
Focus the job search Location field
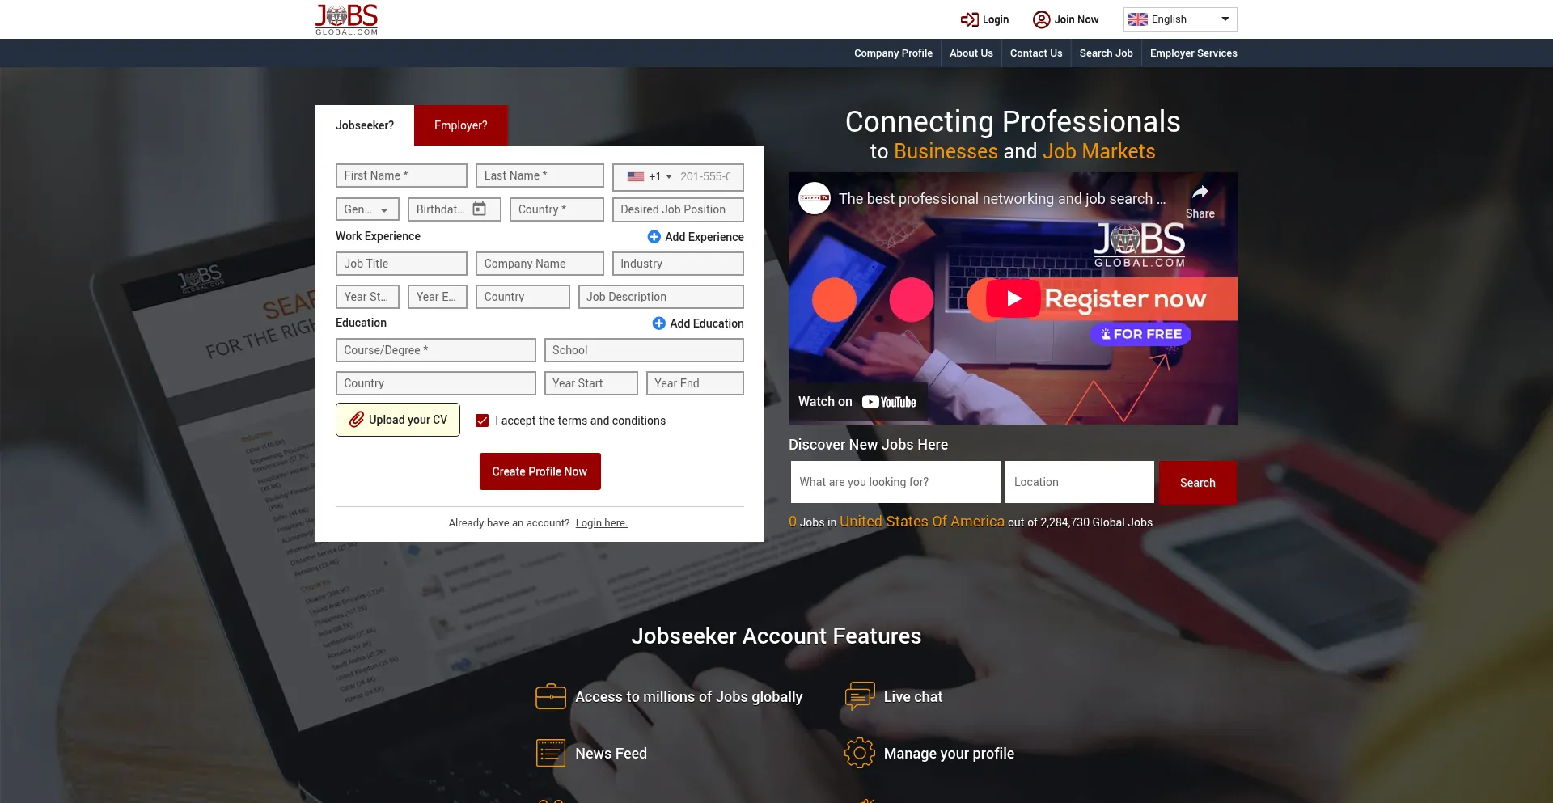coord(1079,482)
